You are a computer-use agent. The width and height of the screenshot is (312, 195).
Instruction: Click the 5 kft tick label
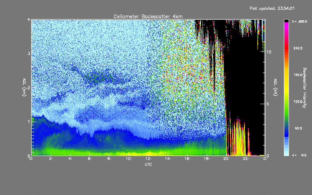coord(268,104)
